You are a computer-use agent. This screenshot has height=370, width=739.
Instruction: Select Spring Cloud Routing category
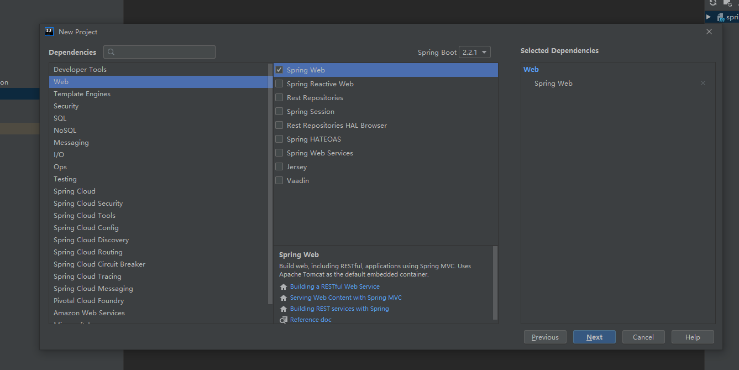tap(159, 252)
